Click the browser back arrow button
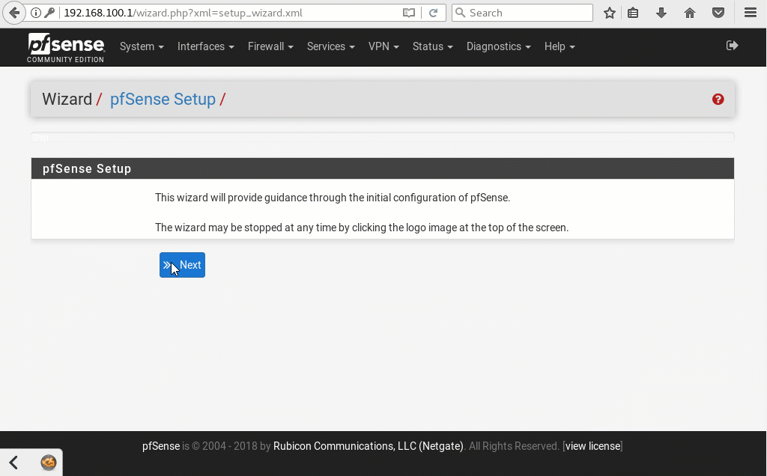 [14, 13]
